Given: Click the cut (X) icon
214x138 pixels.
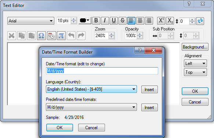Looking at the screenshot, I should [12, 36].
